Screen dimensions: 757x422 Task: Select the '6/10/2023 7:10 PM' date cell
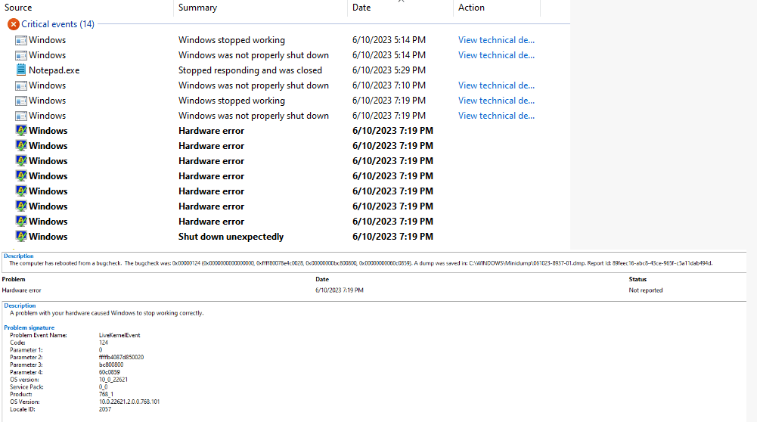click(x=389, y=85)
